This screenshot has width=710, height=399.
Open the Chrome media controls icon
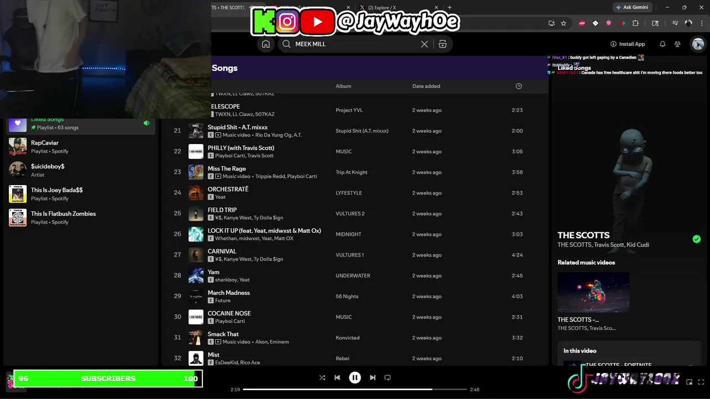675,23
